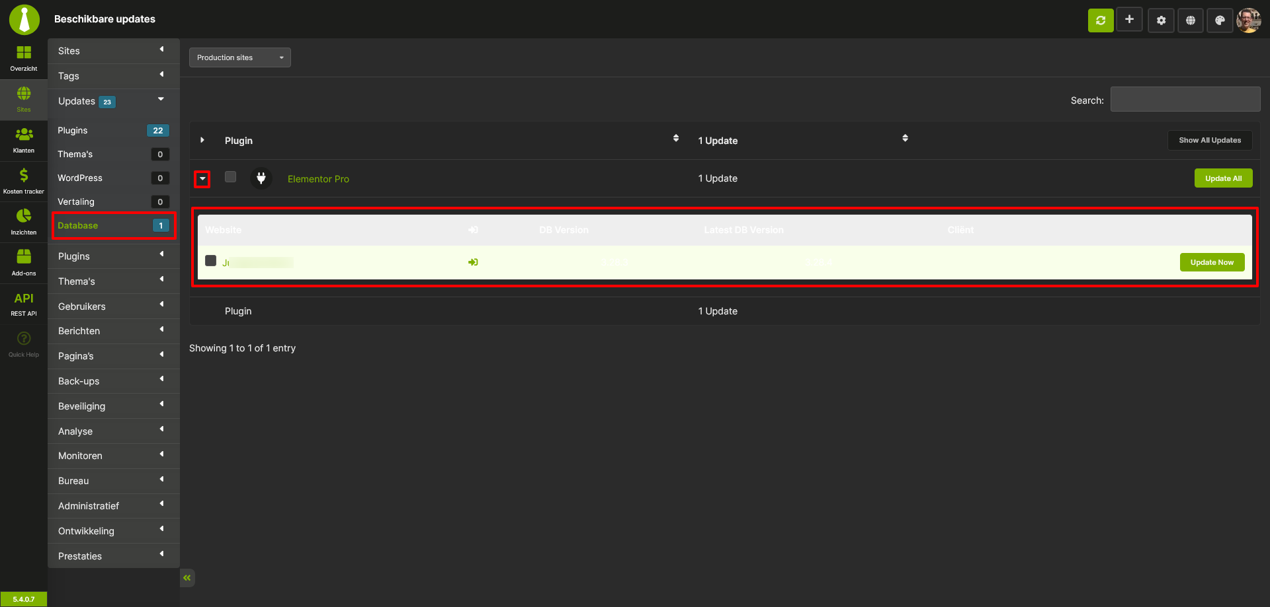
Task: Open the lower Thema's menu item
Action: pos(114,281)
